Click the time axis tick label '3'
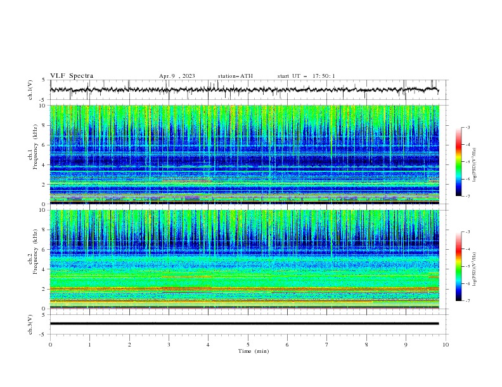Viewport: 502px width, 387px height. [169, 345]
